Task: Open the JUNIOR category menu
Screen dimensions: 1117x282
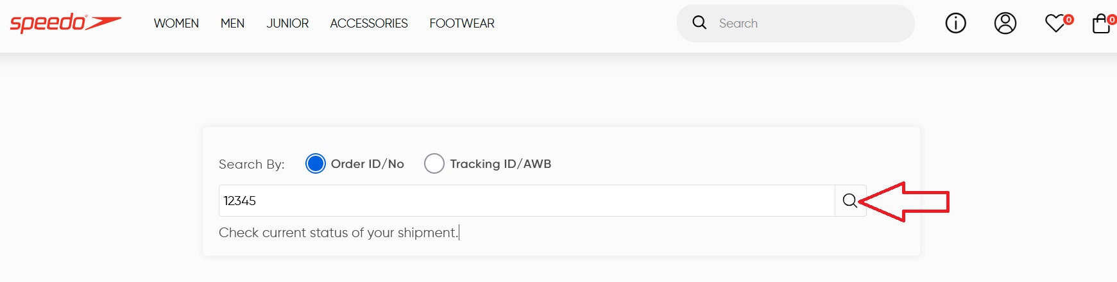Action: coord(287,24)
